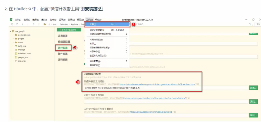Viewport: 261px width, 122px height.
Task: Open 编辑器配置 settings section
Action: [64, 42]
